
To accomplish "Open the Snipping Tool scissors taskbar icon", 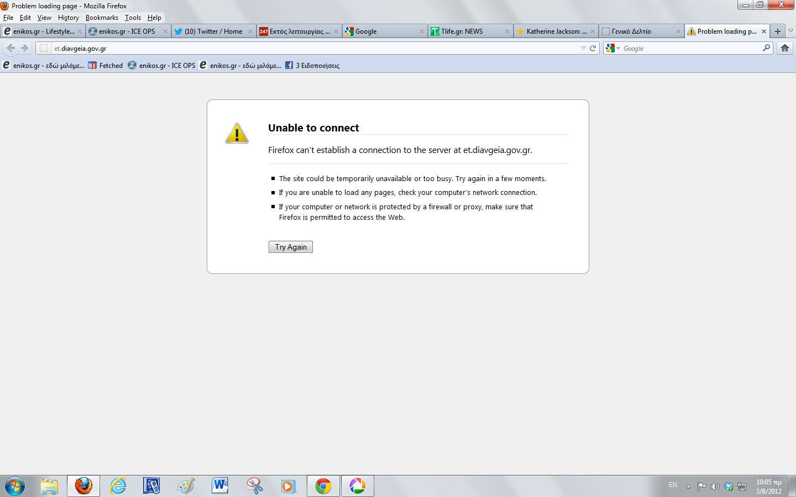I will click(x=254, y=486).
